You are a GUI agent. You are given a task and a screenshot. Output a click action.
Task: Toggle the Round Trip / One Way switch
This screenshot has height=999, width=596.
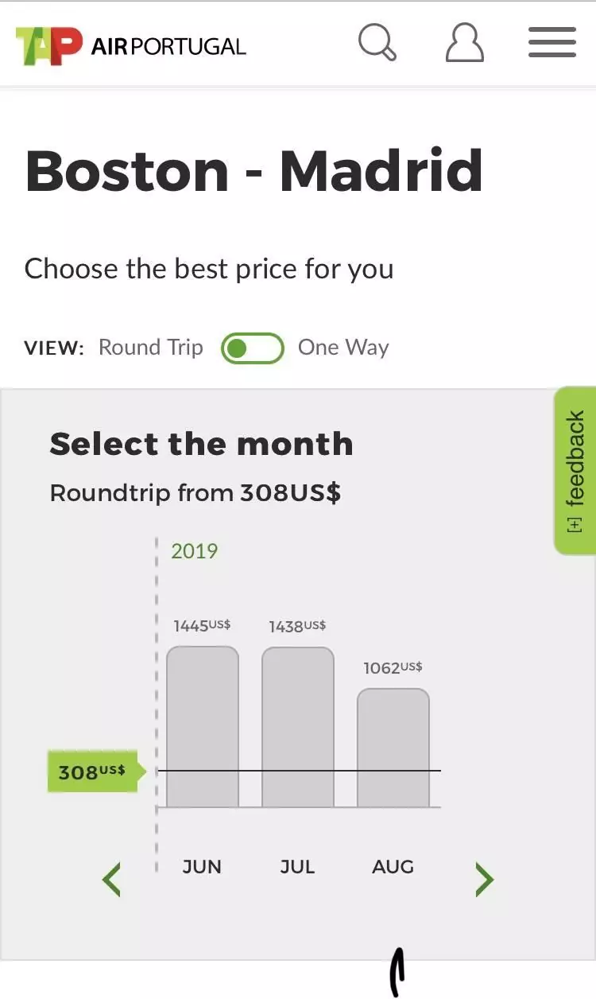pos(253,348)
